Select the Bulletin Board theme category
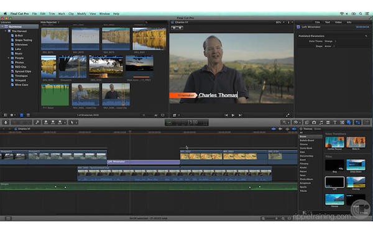373x233 pixels. click(x=307, y=140)
